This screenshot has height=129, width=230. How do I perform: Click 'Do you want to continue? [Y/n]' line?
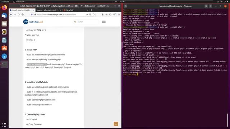pyautogui.click(x=141, y=59)
